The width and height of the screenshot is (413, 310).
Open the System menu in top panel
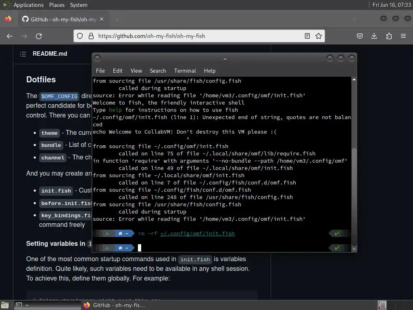click(79, 5)
